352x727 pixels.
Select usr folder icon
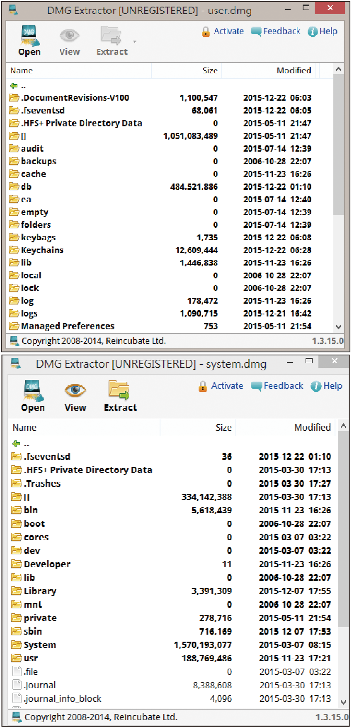point(17,658)
